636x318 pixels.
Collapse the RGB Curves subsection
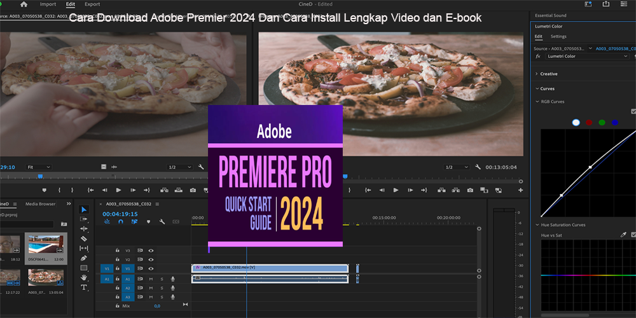537,102
